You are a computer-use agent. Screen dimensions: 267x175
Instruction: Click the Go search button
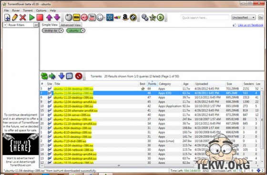click(260, 18)
